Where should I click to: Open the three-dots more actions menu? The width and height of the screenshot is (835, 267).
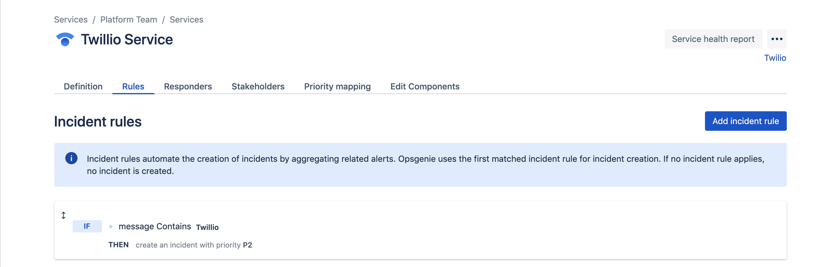(x=777, y=39)
